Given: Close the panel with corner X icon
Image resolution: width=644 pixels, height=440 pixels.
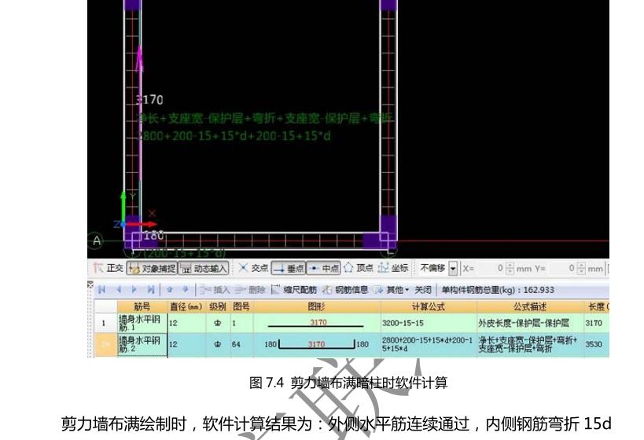Looking at the screenshot, I should click(90, 284).
